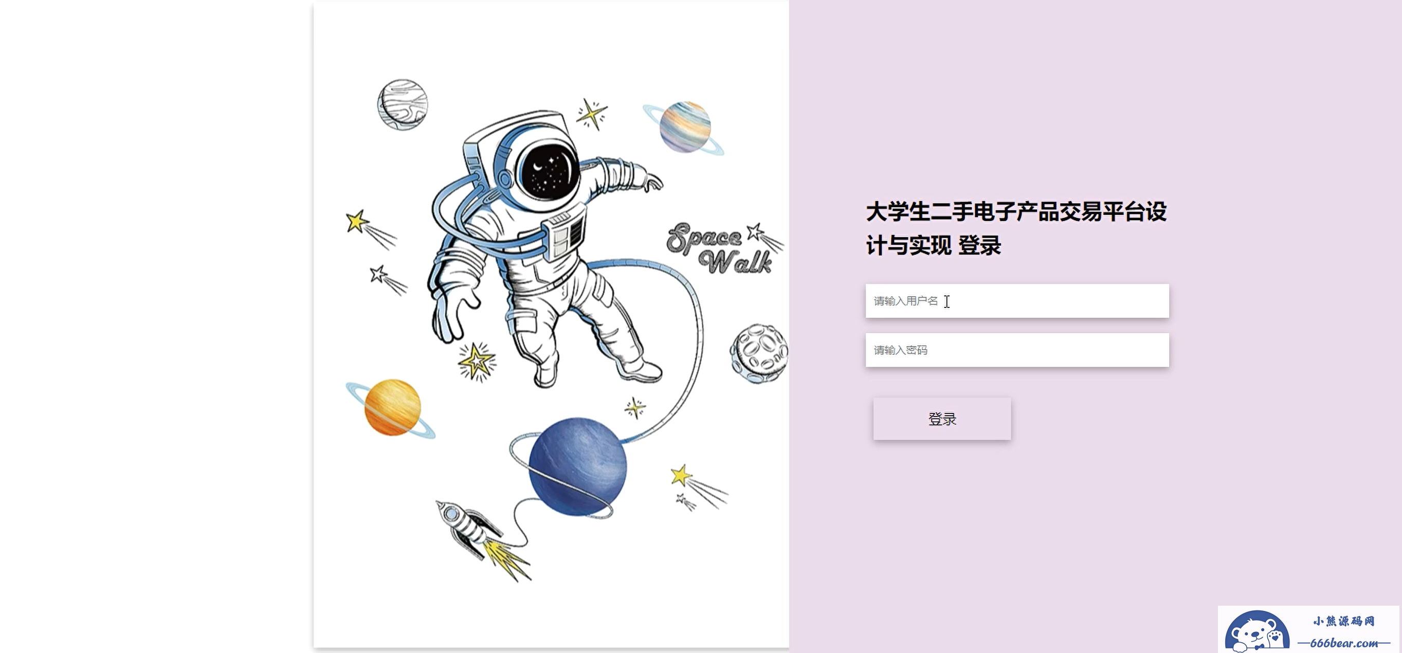The width and height of the screenshot is (1402, 653).
Task: Click the gray marbled planet
Action: [402, 104]
